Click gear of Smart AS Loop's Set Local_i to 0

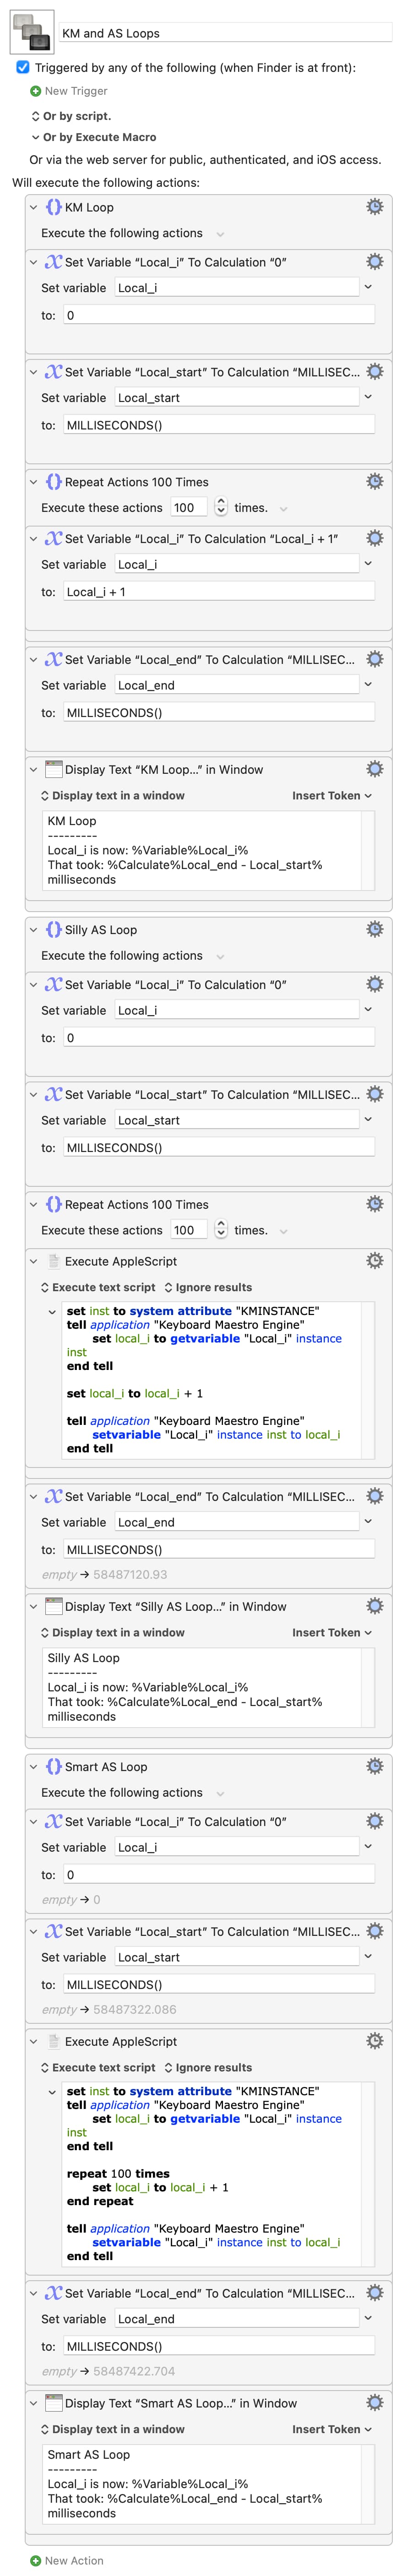tap(374, 1821)
